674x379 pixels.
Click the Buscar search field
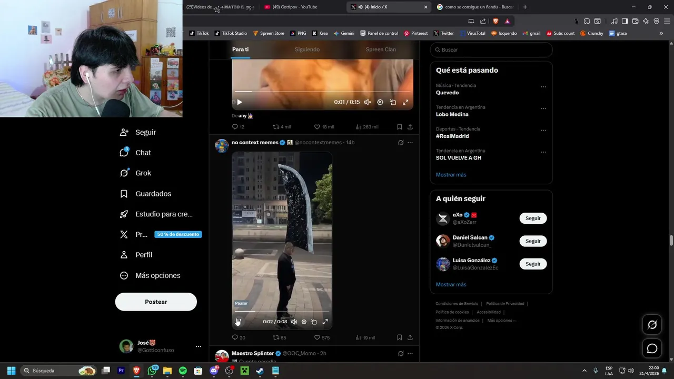pyautogui.click(x=491, y=49)
